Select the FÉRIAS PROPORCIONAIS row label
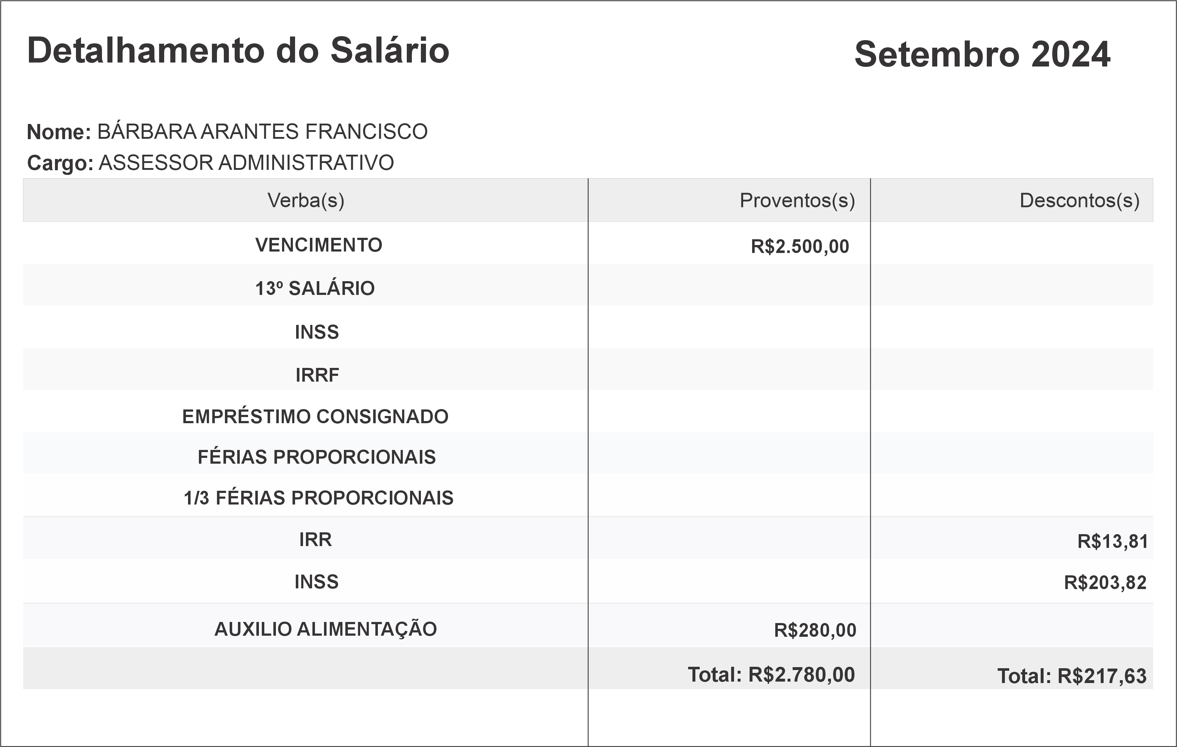The height and width of the screenshot is (747, 1177). point(317,457)
